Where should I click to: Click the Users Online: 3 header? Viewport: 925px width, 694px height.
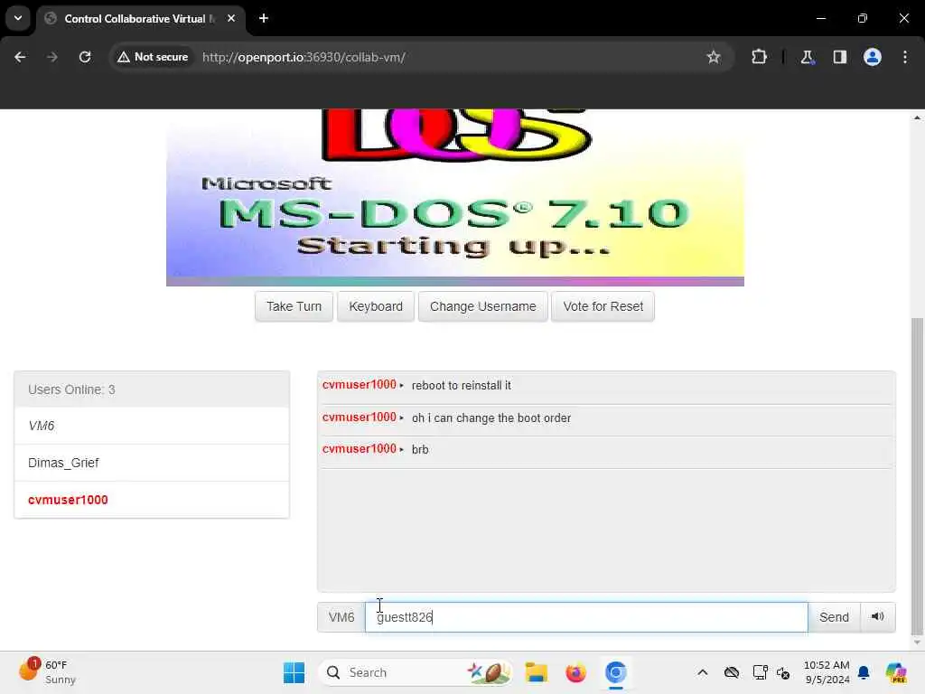pos(152,389)
